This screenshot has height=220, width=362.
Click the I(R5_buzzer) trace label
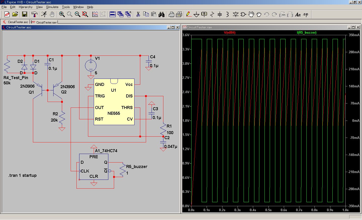tap(306, 32)
